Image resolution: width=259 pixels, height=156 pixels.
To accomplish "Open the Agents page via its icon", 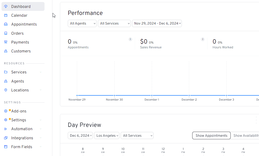I will click(6, 81).
